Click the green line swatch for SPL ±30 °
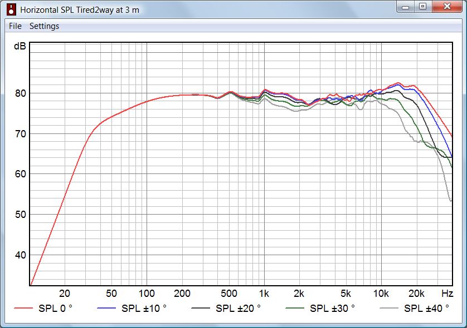Screen dimensions: 467x328 pos(295,309)
